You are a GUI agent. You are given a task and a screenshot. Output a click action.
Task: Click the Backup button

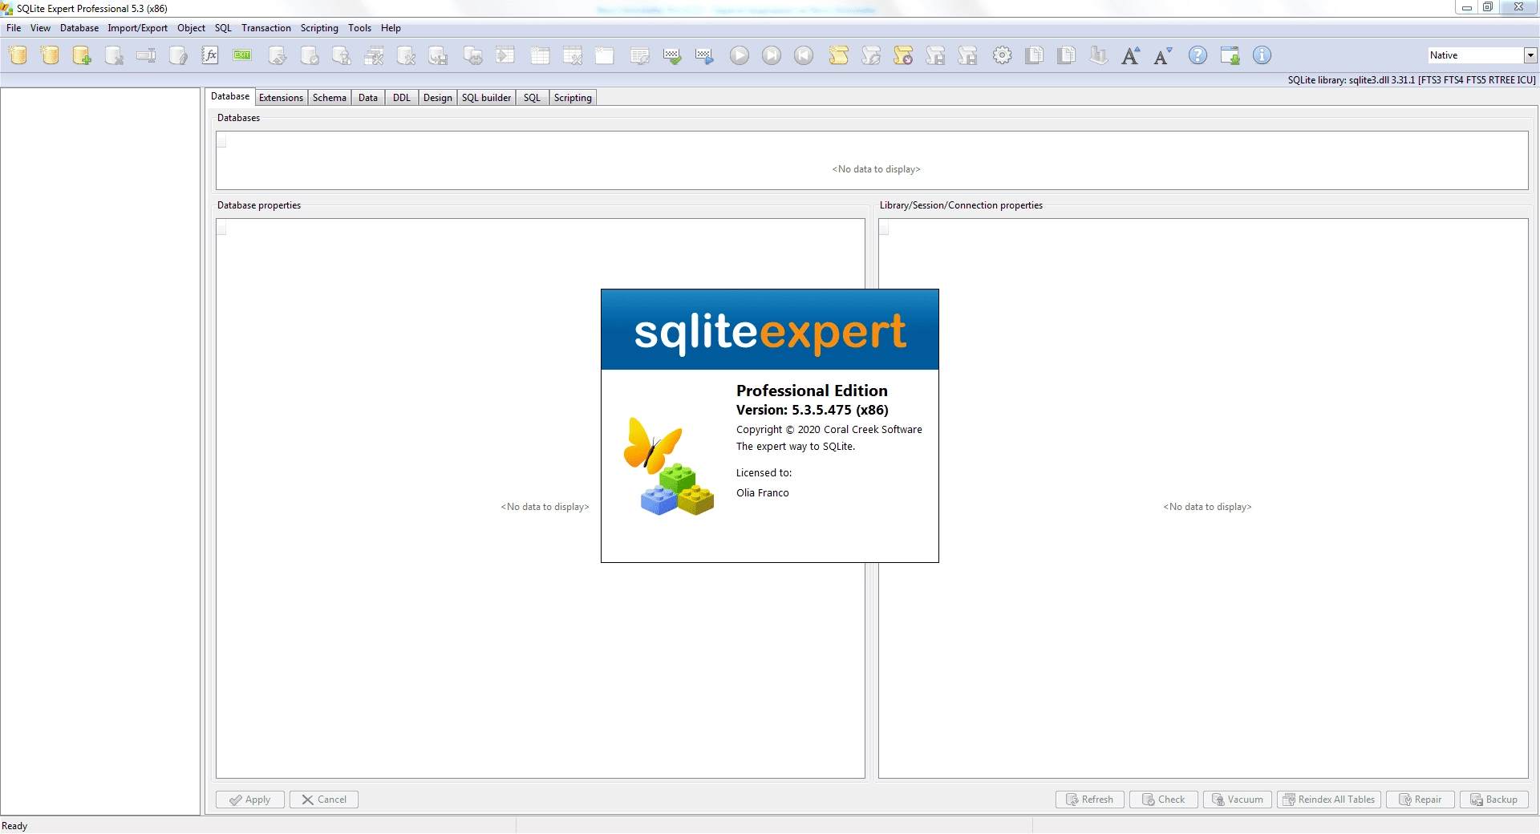coord(1494,800)
